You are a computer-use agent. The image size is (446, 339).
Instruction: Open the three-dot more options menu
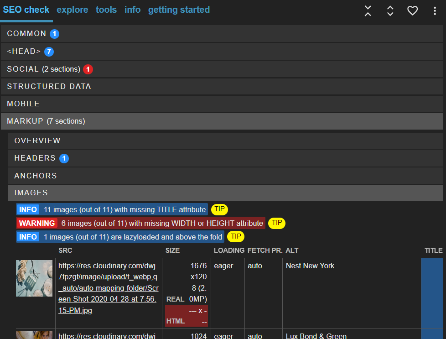[x=435, y=11]
